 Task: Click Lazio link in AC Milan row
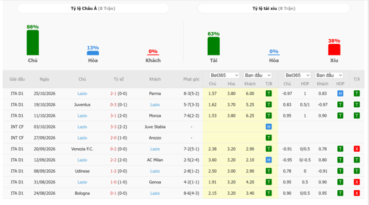pyautogui.click(x=82, y=160)
